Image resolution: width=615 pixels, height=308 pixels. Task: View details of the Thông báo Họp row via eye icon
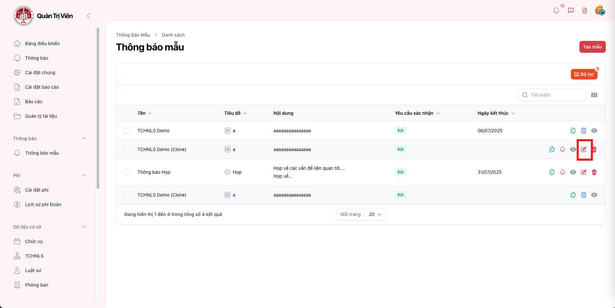click(x=573, y=172)
